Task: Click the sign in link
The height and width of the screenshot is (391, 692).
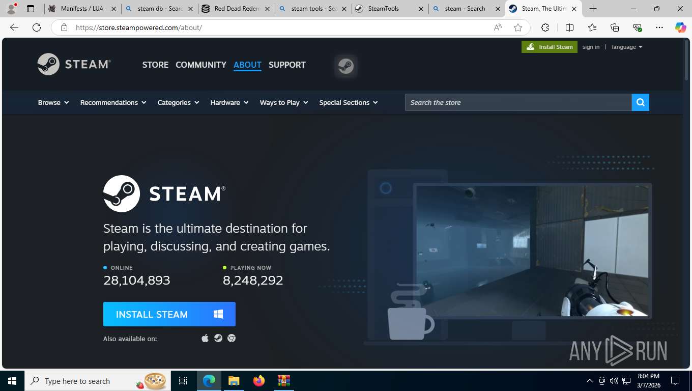Action: tap(591, 47)
